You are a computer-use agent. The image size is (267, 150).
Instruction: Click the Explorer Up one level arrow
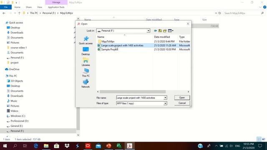point(19,13)
